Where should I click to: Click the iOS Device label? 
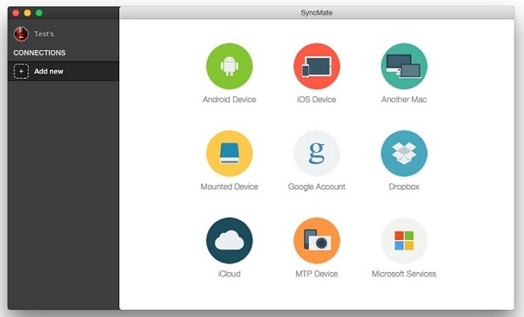(x=317, y=100)
